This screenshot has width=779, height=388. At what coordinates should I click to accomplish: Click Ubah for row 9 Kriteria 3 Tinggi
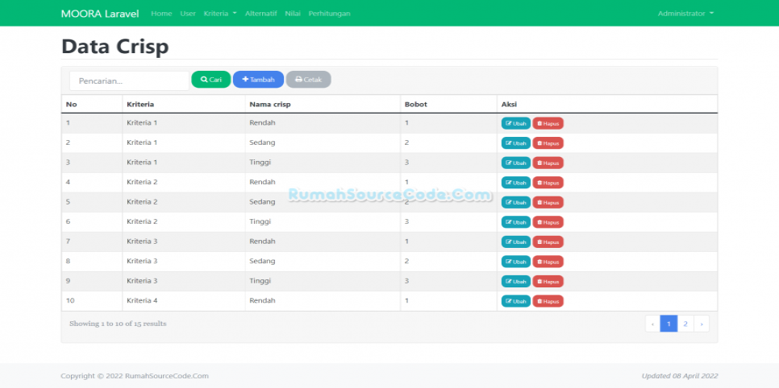[x=515, y=281]
